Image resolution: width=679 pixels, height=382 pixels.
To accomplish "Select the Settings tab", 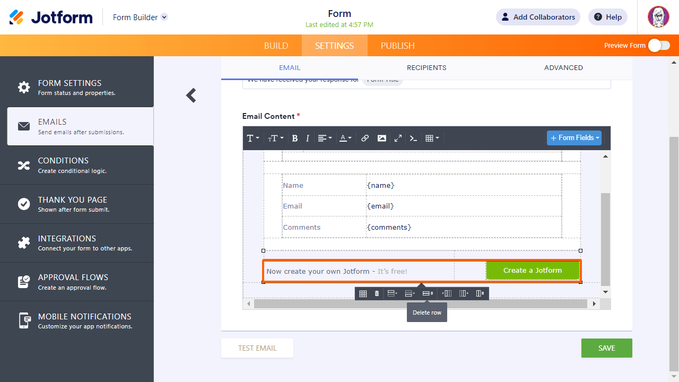I will pyautogui.click(x=335, y=46).
